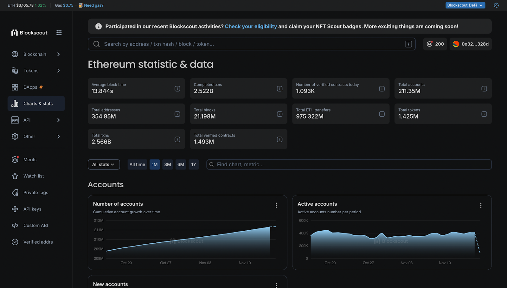
Task: Expand the Blockchain menu chevron
Action: coord(59,54)
